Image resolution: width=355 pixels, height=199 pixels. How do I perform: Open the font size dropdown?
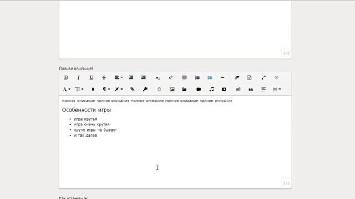79,90
